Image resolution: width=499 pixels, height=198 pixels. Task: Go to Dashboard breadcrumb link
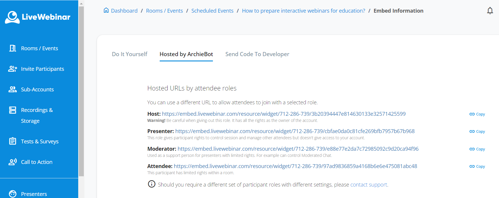tap(124, 11)
